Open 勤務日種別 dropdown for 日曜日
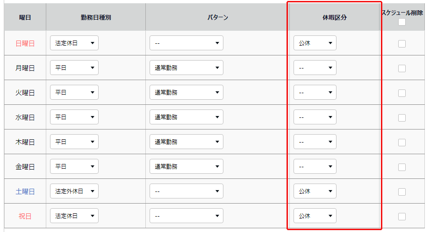The height and width of the screenshot is (232, 430). tap(74, 43)
